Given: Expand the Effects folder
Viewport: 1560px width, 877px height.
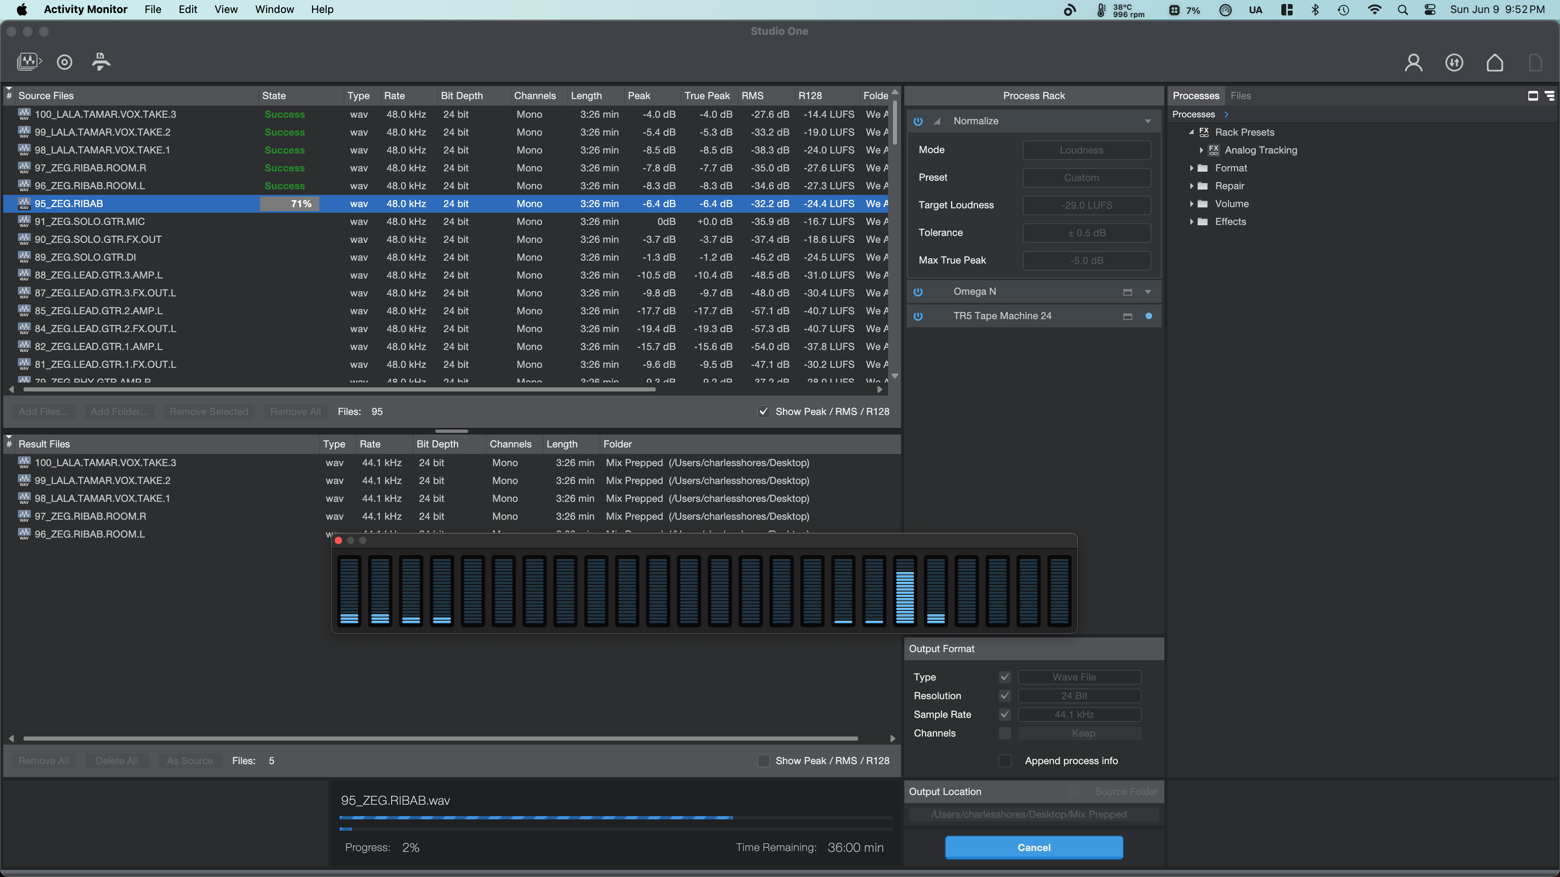Looking at the screenshot, I should point(1191,222).
